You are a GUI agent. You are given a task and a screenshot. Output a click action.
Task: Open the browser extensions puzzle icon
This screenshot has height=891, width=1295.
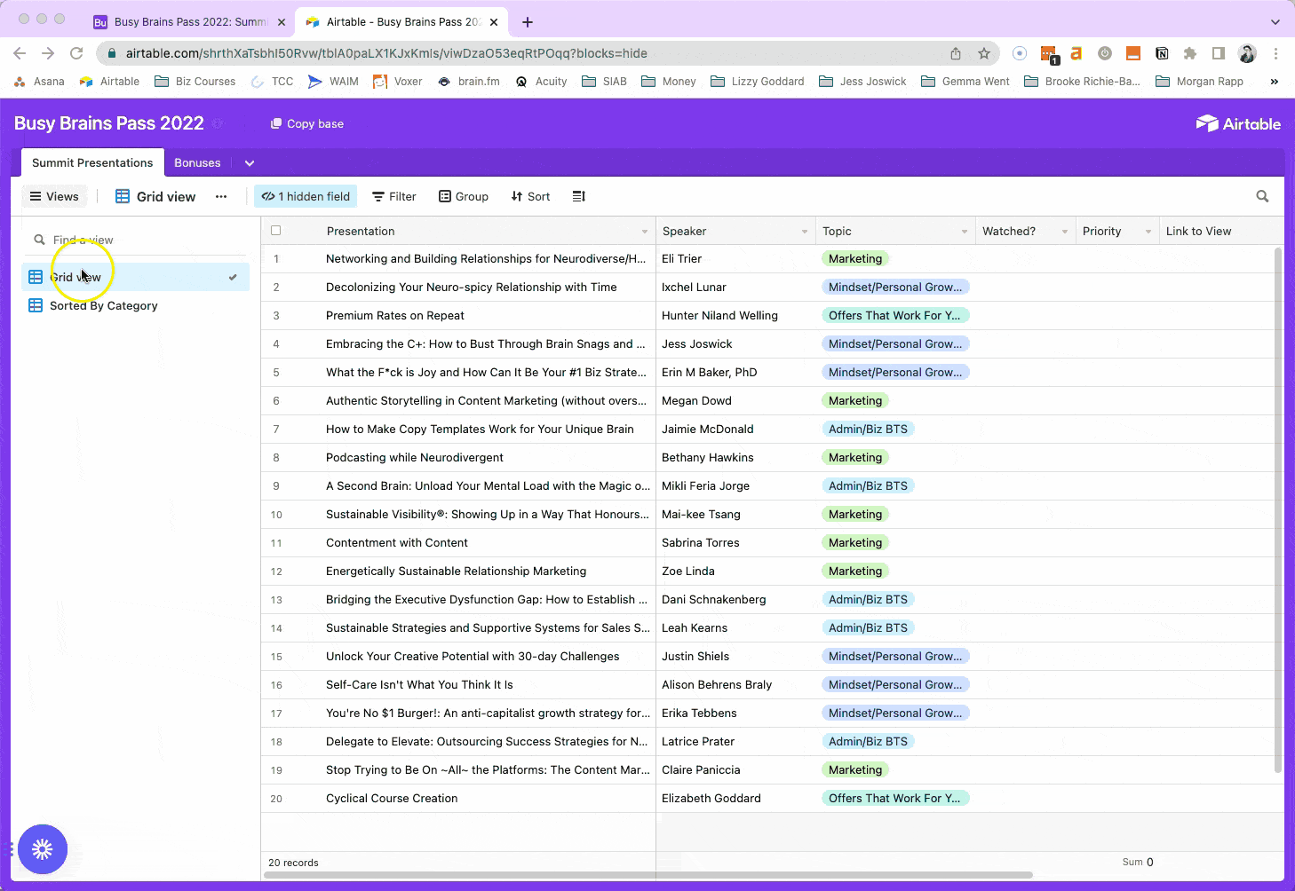1190,53
